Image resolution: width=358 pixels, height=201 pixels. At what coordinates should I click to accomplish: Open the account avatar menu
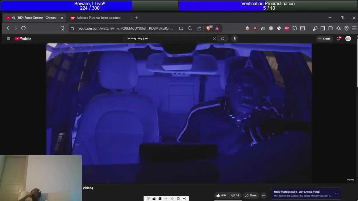(348, 39)
